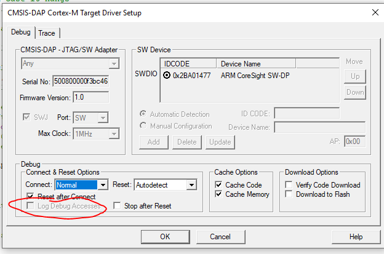Close the Target Driver Setup dialog

pos(375,12)
